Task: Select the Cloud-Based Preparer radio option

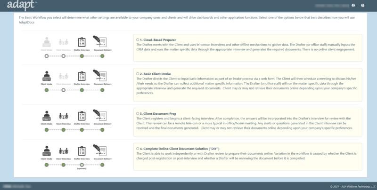Action: pyautogui.click(x=138, y=40)
